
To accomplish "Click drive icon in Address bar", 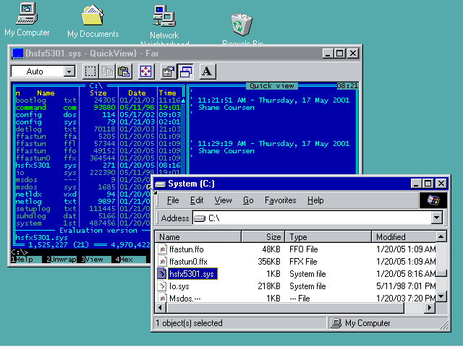I will coord(200,218).
